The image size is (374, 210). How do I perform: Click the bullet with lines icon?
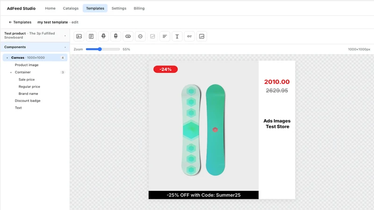click(189, 36)
